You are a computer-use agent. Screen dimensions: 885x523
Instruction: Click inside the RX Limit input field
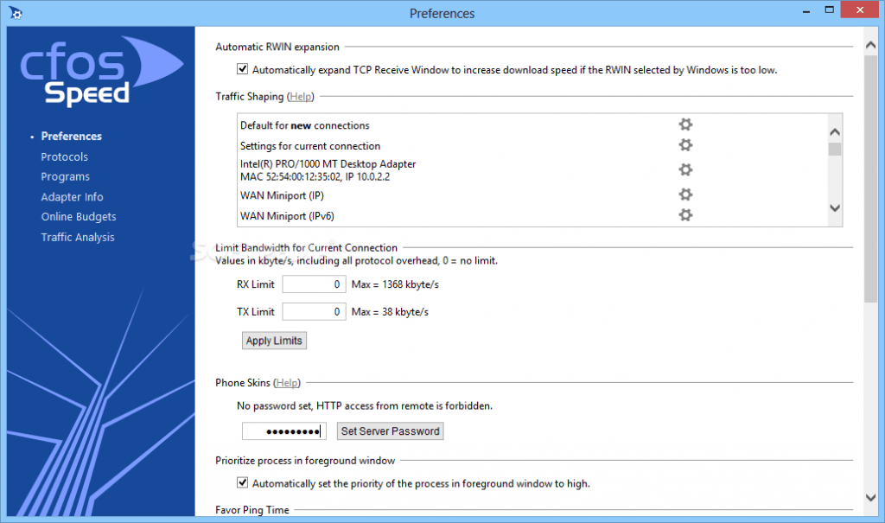click(x=313, y=284)
